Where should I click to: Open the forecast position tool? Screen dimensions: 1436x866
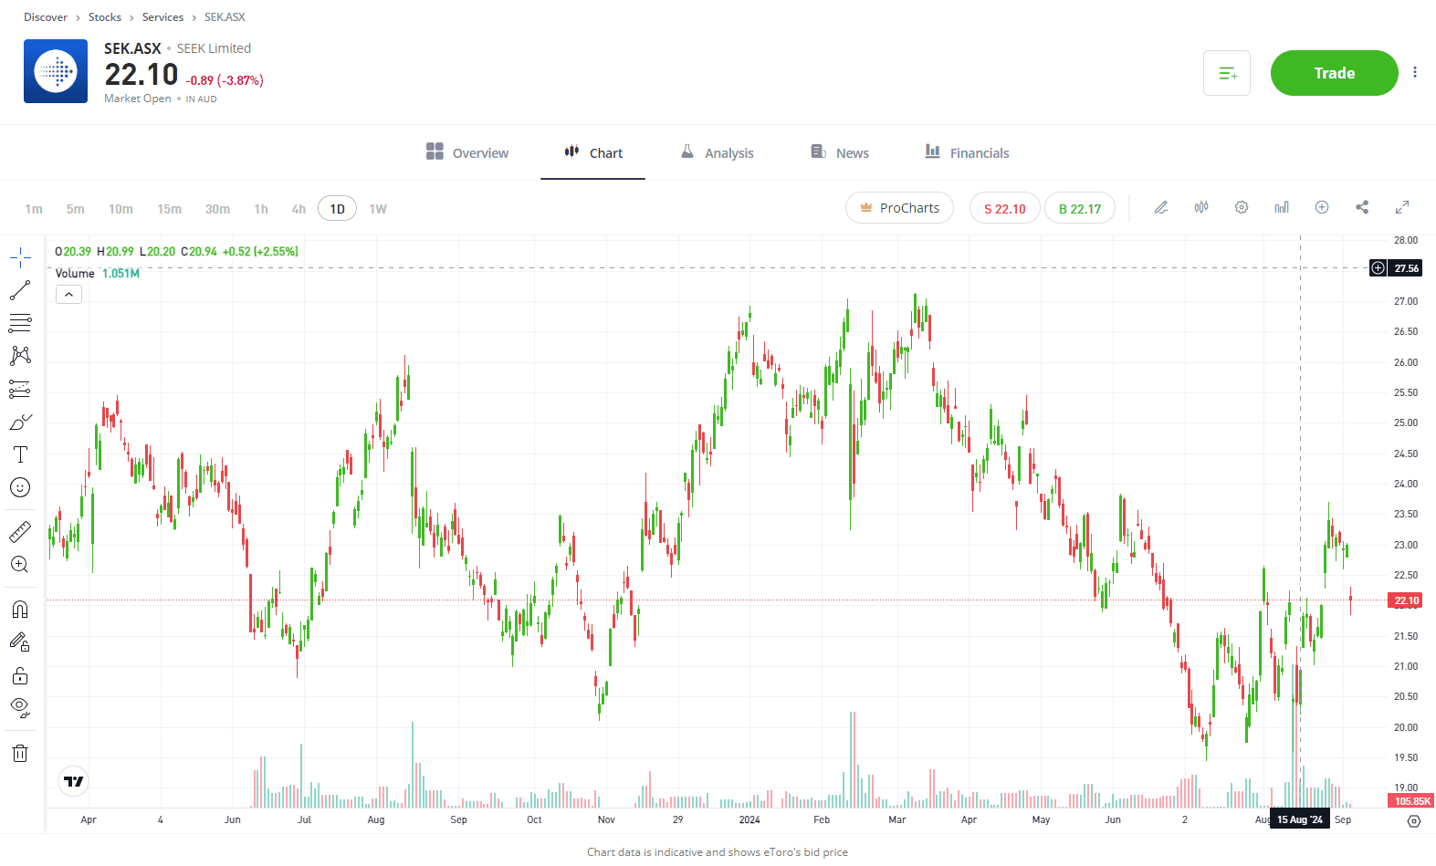pos(20,389)
